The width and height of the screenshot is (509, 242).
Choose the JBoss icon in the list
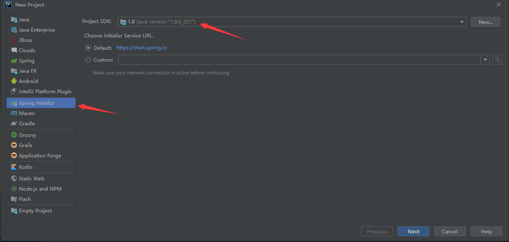pyautogui.click(x=14, y=40)
